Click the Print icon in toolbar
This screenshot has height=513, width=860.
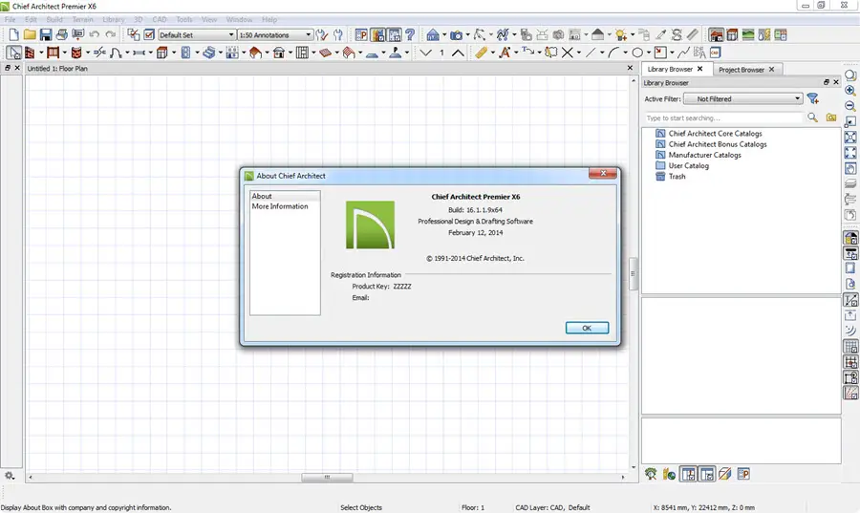pos(62,35)
